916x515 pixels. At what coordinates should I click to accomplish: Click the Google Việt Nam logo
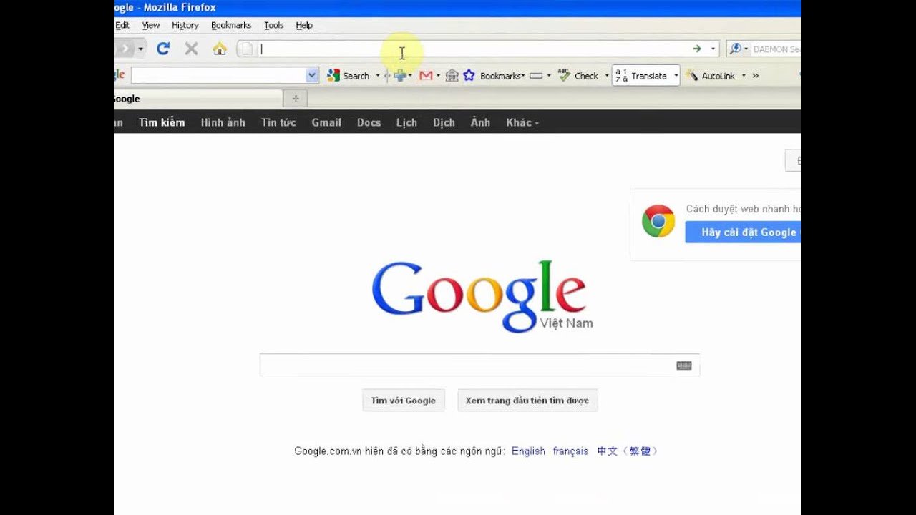(x=482, y=296)
